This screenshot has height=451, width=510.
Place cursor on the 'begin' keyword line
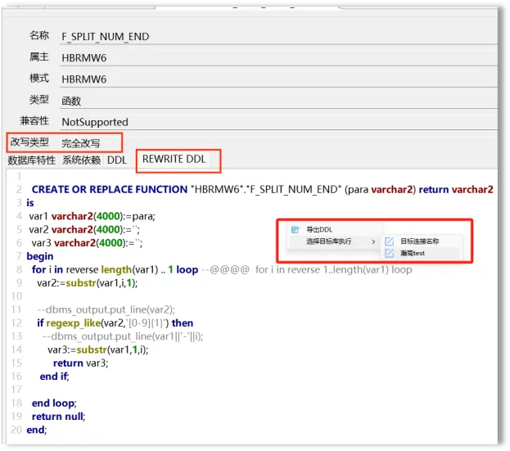(40, 256)
